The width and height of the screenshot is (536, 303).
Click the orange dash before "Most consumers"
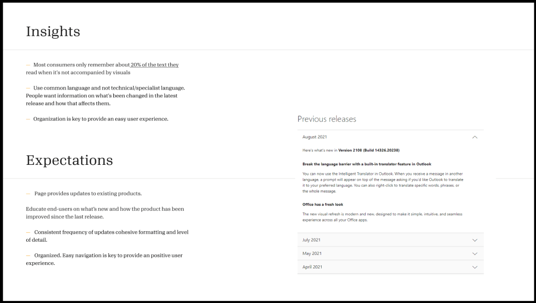click(x=28, y=65)
